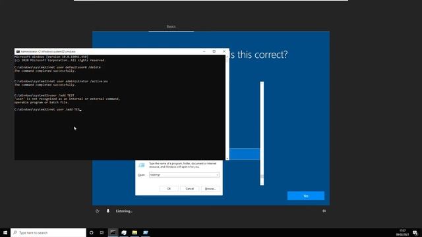Click the Command Prompt title bar icon

(x=18, y=51)
